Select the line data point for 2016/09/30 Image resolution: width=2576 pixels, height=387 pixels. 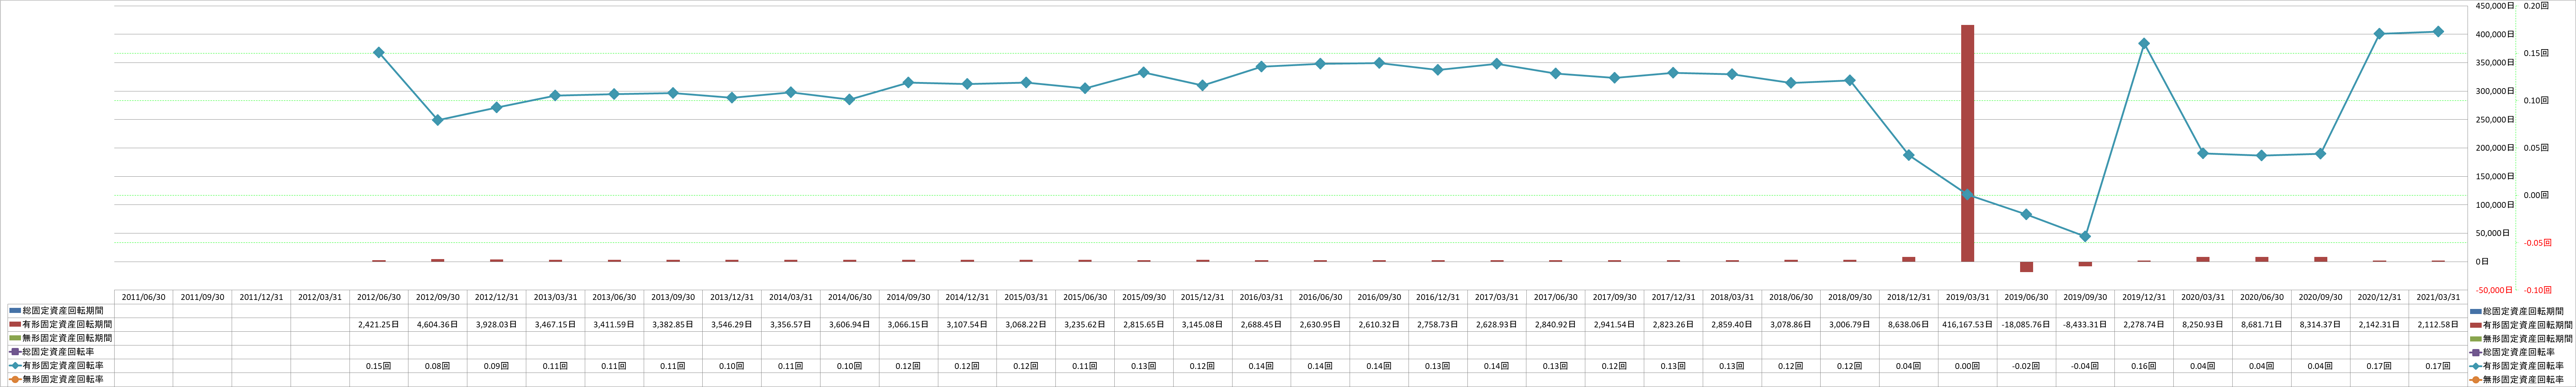click(1379, 63)
